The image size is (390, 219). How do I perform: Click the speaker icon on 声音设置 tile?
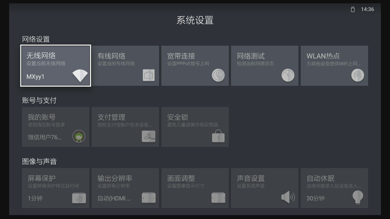click(288, 197)
